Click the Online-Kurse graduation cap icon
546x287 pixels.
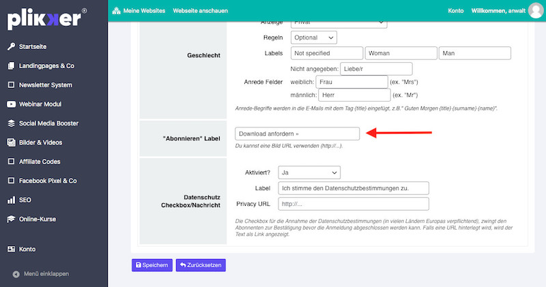[x=11, y=220]
